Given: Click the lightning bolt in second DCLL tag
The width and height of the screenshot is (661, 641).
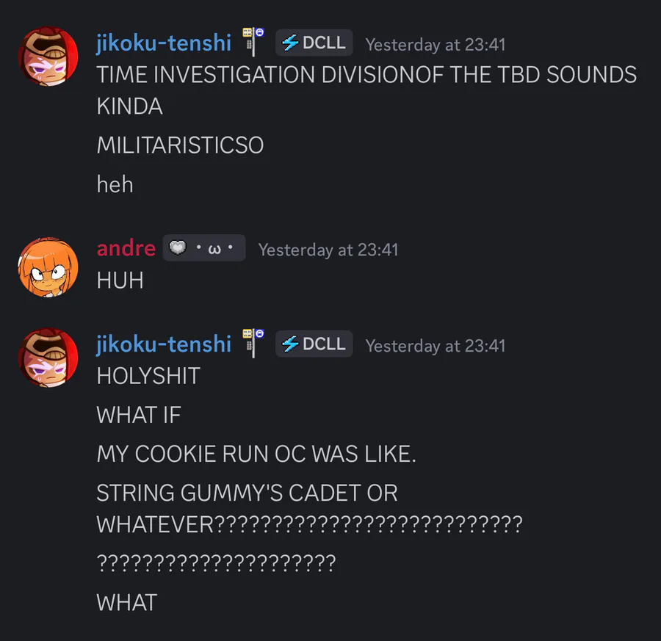Looking at the screenshot, I should [x=290, y=344].
